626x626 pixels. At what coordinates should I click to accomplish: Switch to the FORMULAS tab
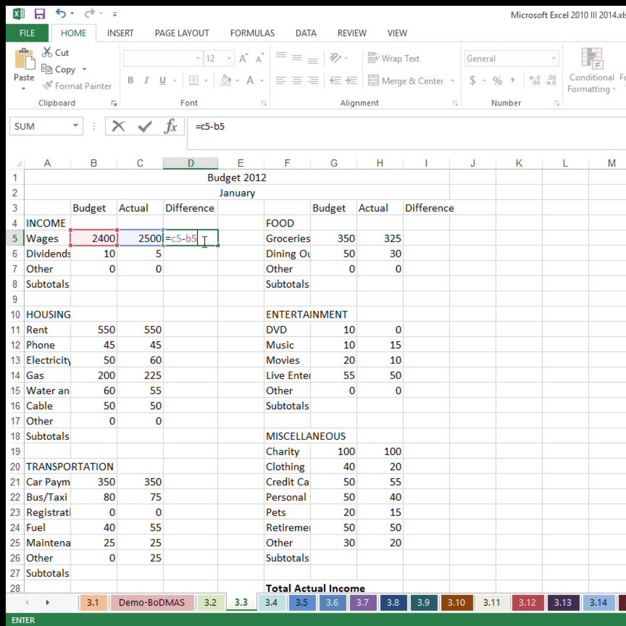[x=252, y=33]
